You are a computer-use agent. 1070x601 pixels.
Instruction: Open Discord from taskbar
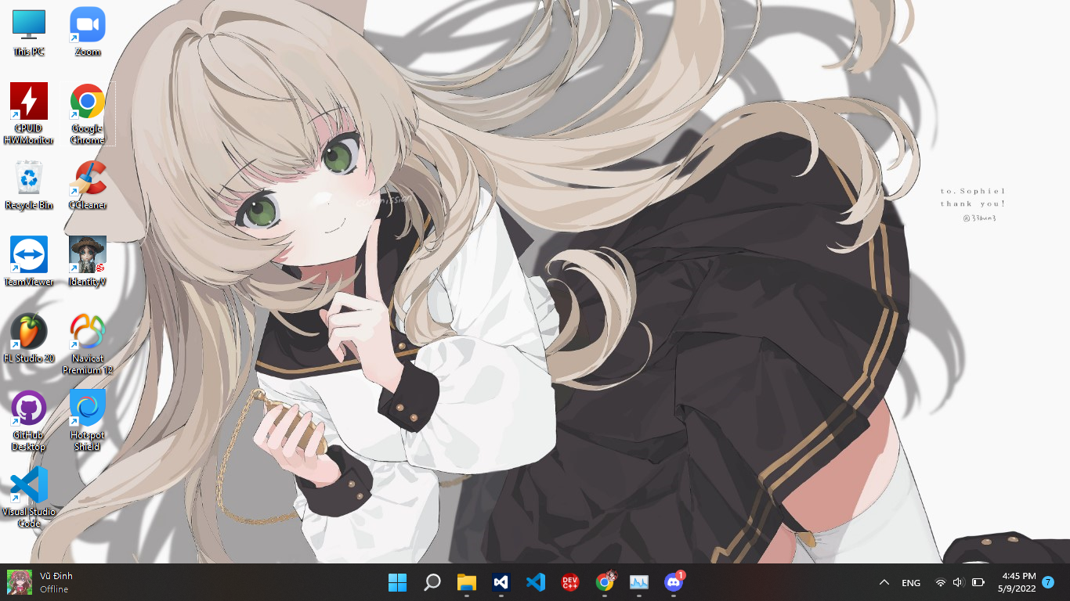click(674, 582)
